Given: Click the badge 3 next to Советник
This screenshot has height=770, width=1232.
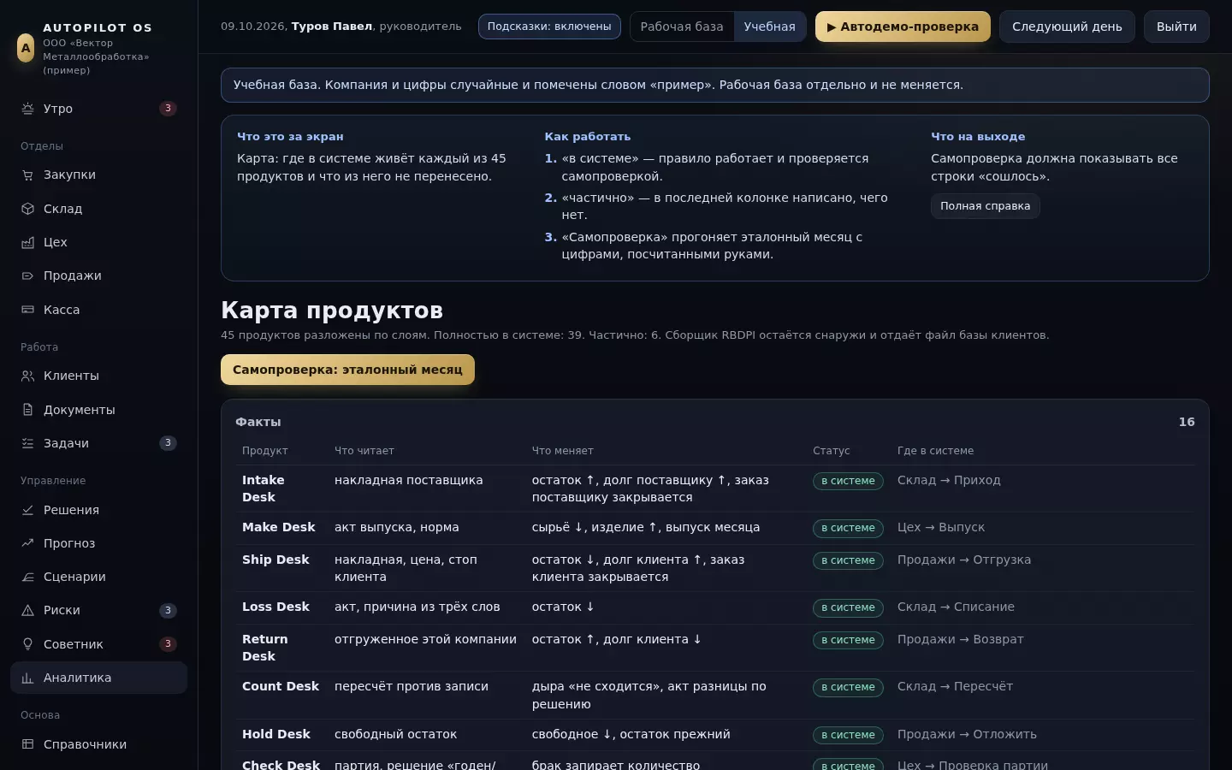Looking at the screenshot, I should [x=168, y=644].
